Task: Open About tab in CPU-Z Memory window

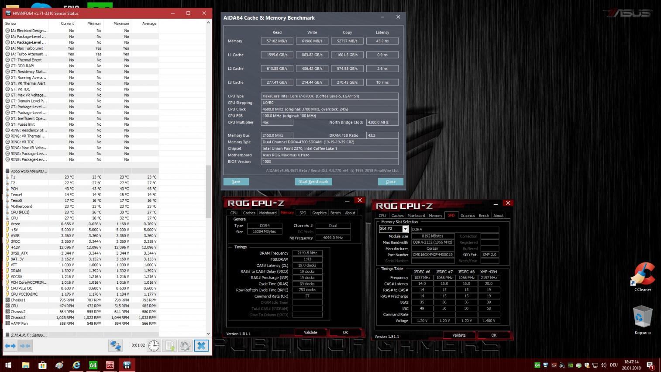Action: (x=350, y=213)
